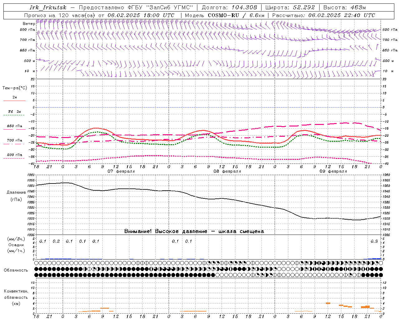
Task: Click the "Давление" pressure panel label
Action: (16, 193)
